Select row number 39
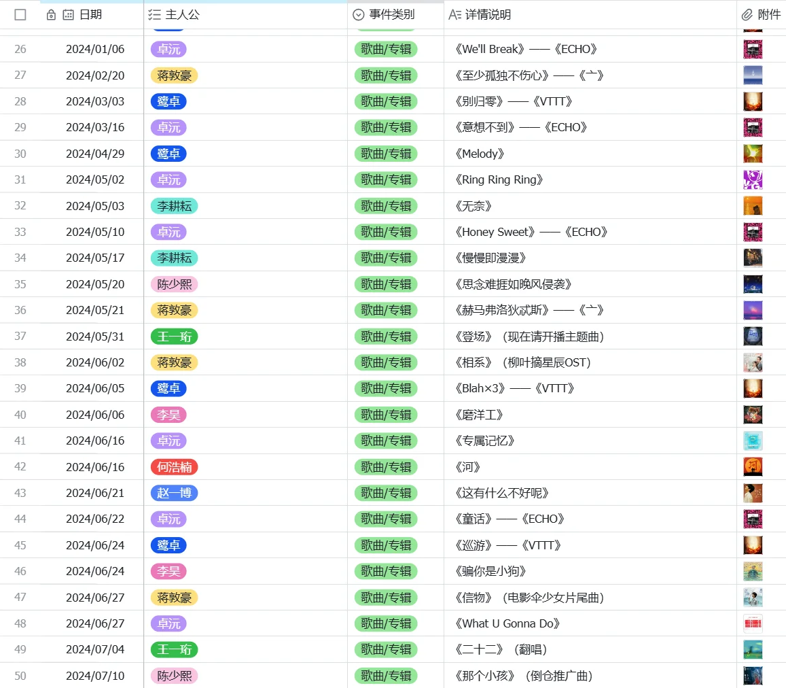This screenshot has height=688, width=786. coord(20,388)
